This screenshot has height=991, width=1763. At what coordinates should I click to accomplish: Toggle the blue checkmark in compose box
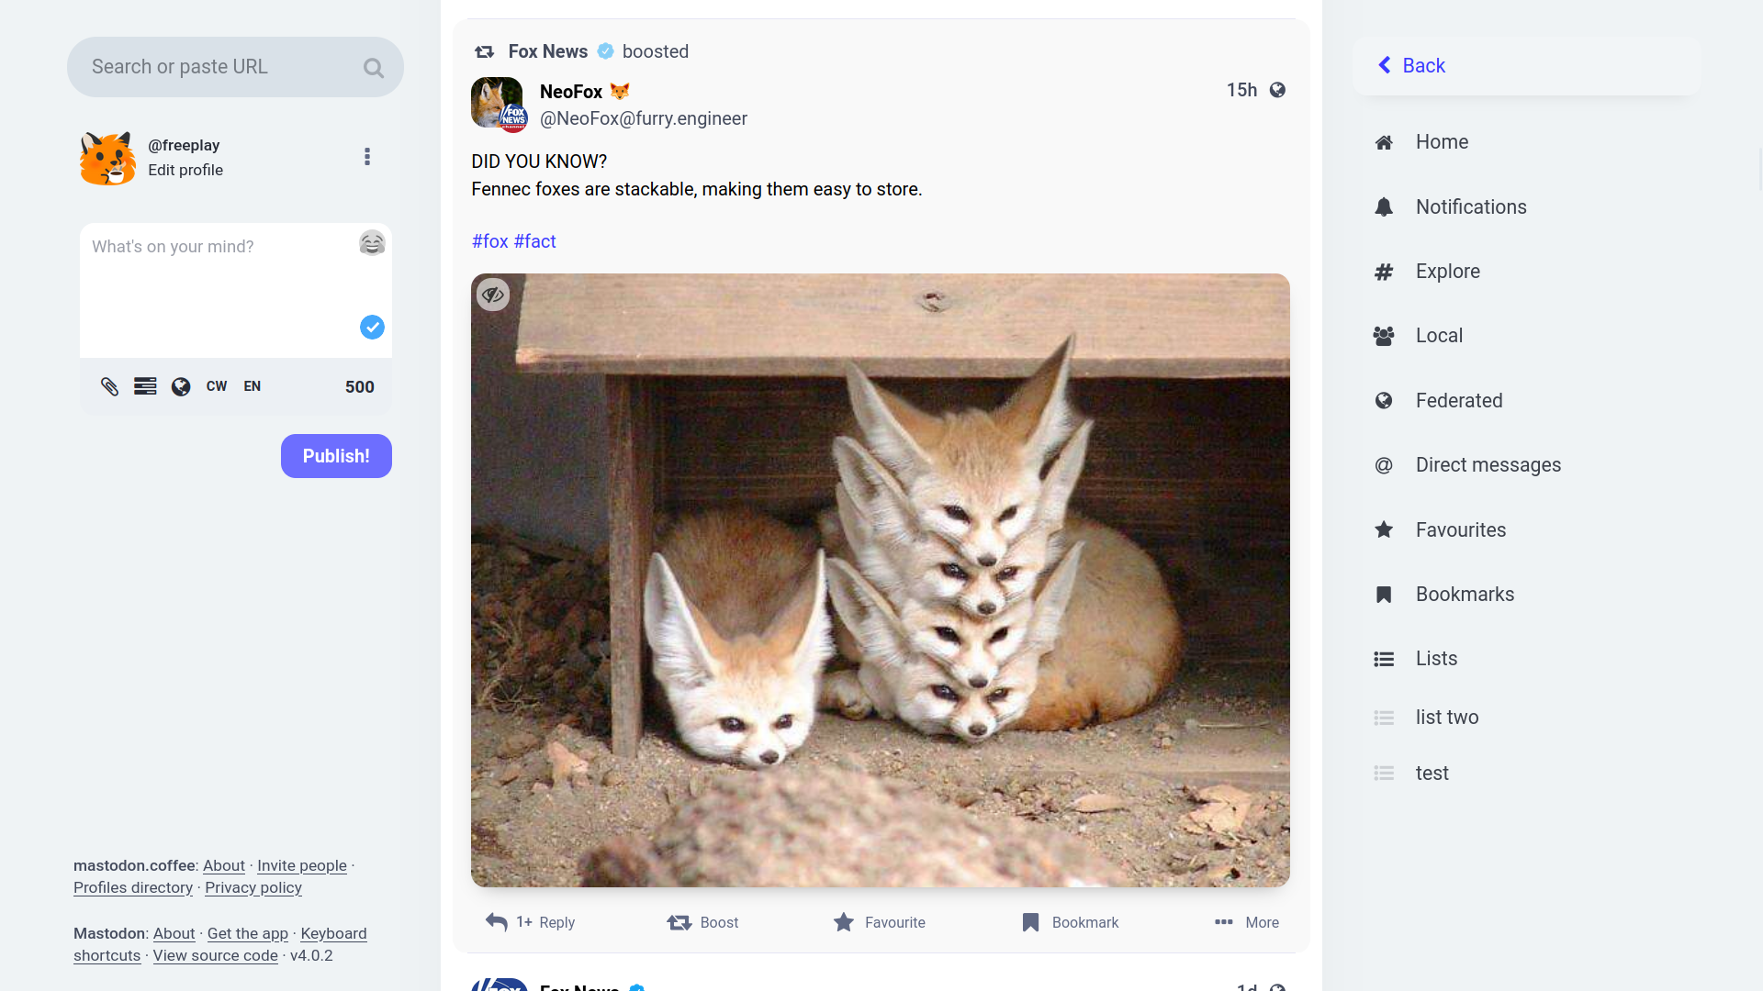point(372,328)
